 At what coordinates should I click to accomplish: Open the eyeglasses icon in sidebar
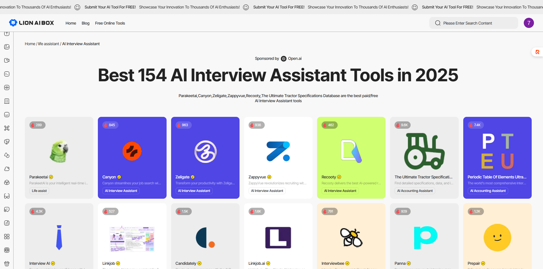tap(7, 196)
